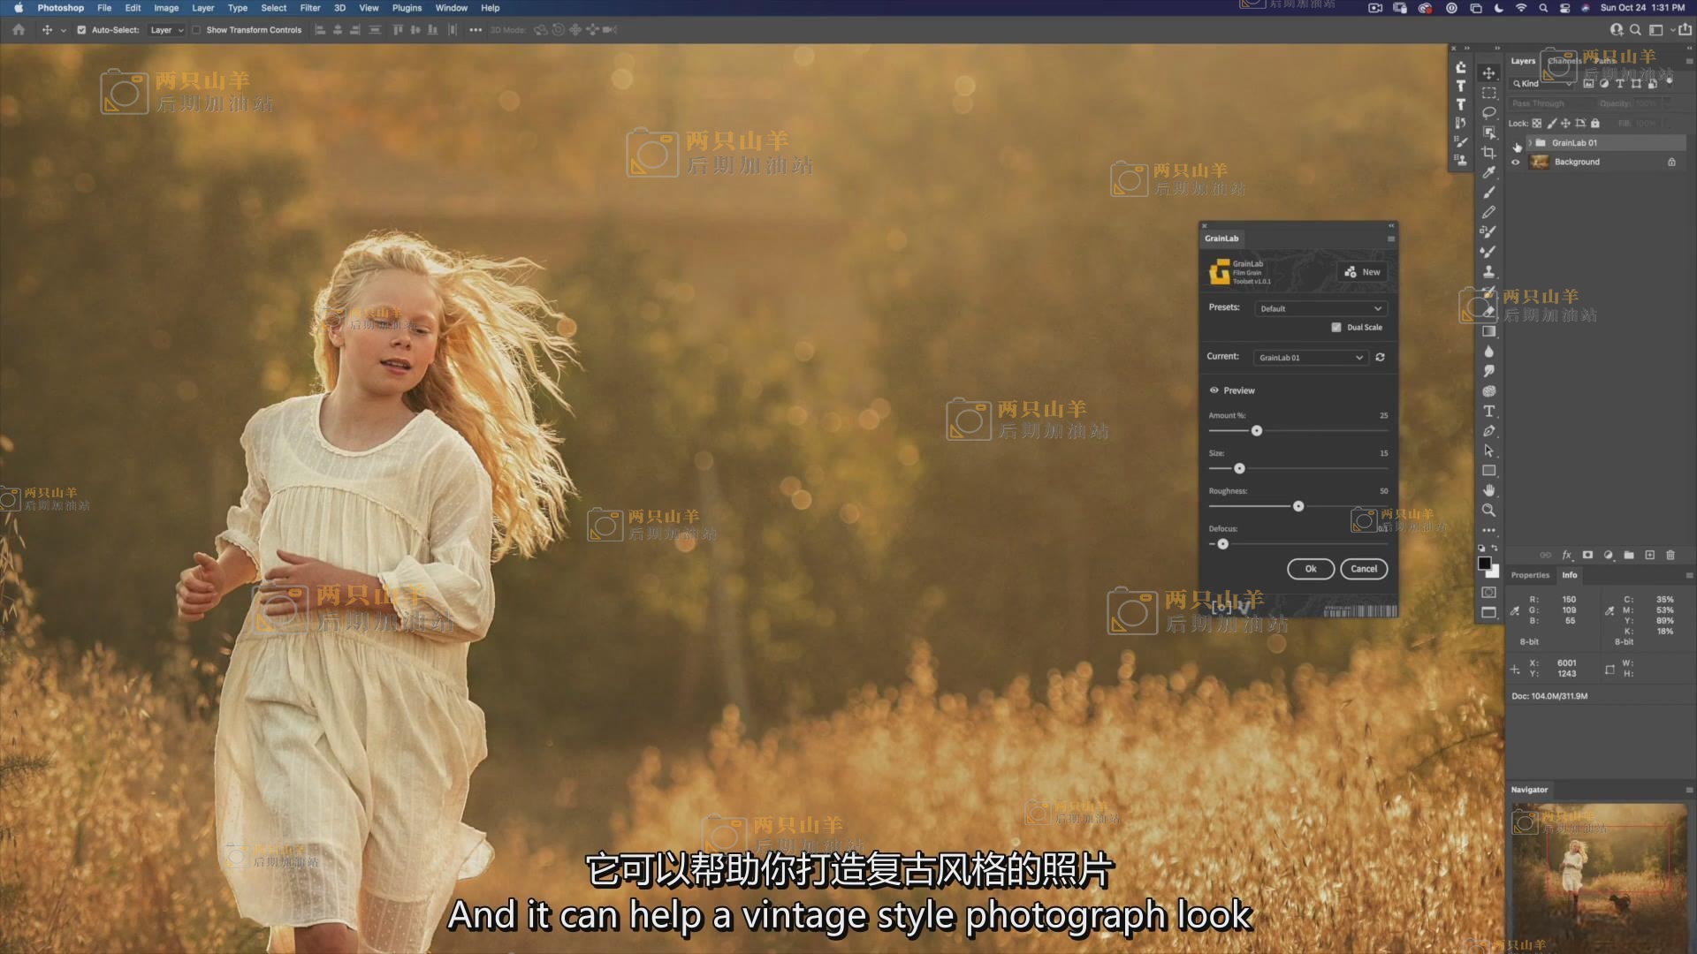The height and width of the screenshot is (954, 1697).
Task: Select the Hand tool
Action: pos(1488,490)
